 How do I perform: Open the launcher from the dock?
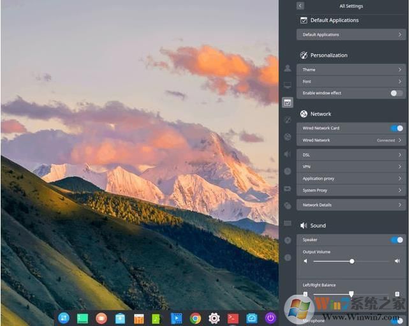click(x=64, y=318)
